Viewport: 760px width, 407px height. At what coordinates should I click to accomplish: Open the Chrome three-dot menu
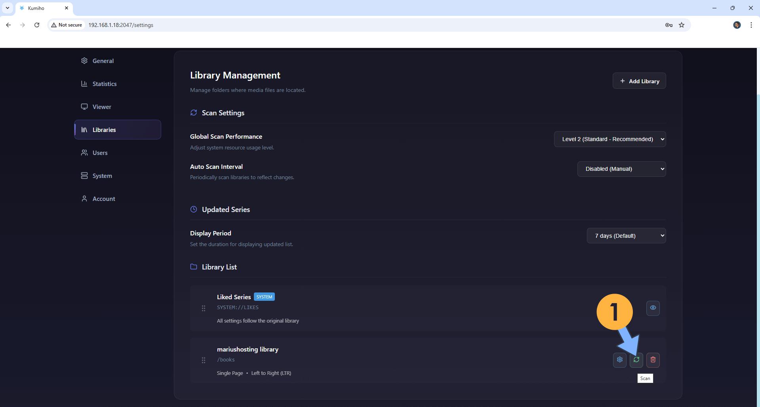(x=751, y=25)
